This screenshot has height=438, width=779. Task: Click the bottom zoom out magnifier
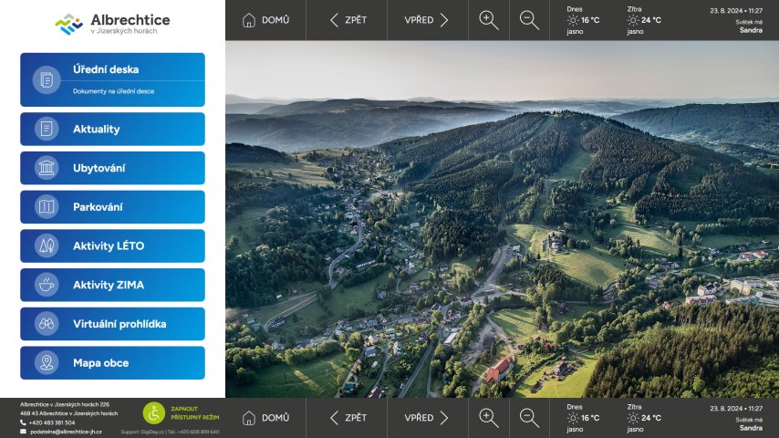[529, 418]
